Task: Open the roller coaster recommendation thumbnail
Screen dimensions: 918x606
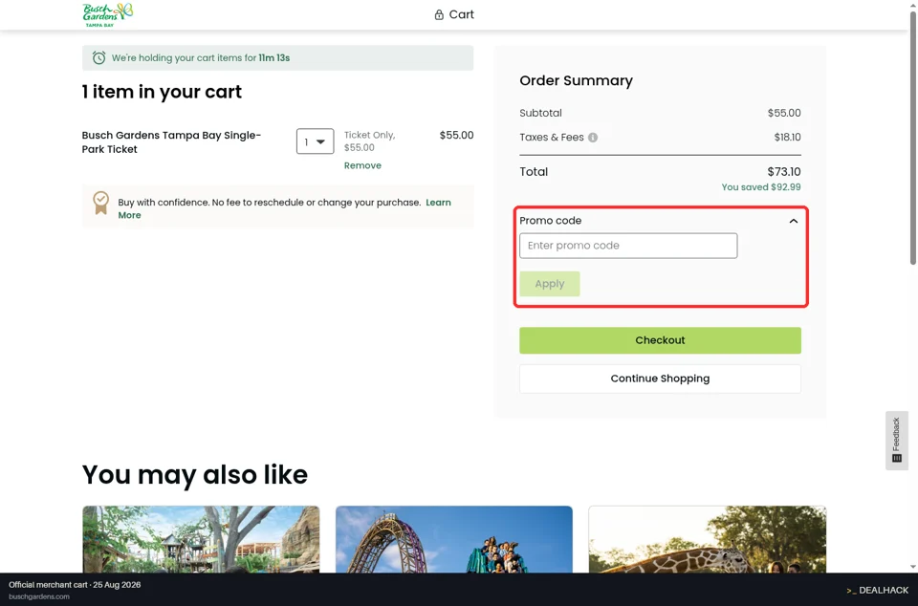Action: point(453,539)
